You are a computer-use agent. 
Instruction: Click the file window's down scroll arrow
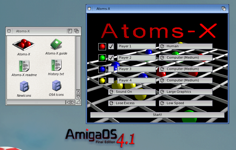click(x=78, y=97)
